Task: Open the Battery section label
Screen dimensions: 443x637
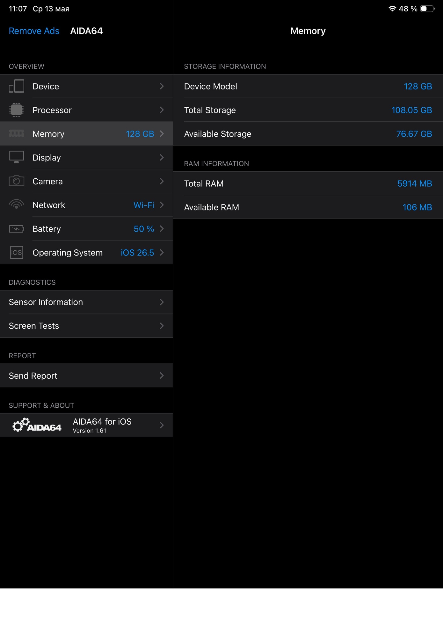Action: pos(47,229)
